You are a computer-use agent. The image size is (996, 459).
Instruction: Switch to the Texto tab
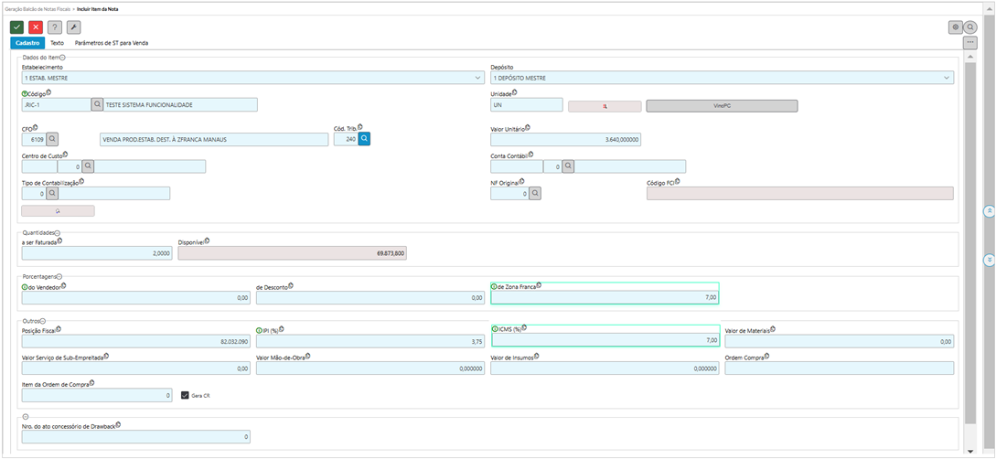tap(57, 43)
